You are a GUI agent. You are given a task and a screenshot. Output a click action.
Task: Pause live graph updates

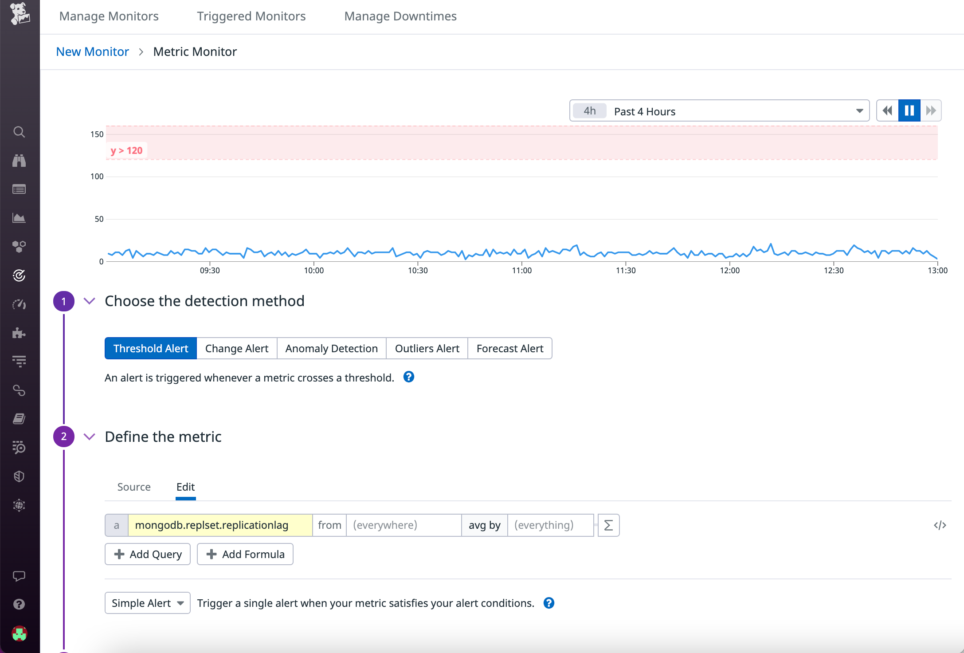[909, 110]
